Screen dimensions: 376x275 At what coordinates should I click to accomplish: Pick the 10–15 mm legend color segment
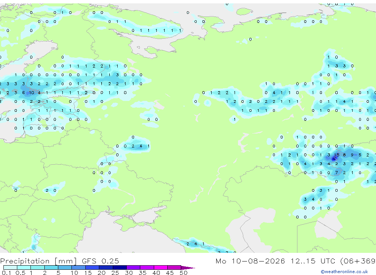click(x=79, y=267)
